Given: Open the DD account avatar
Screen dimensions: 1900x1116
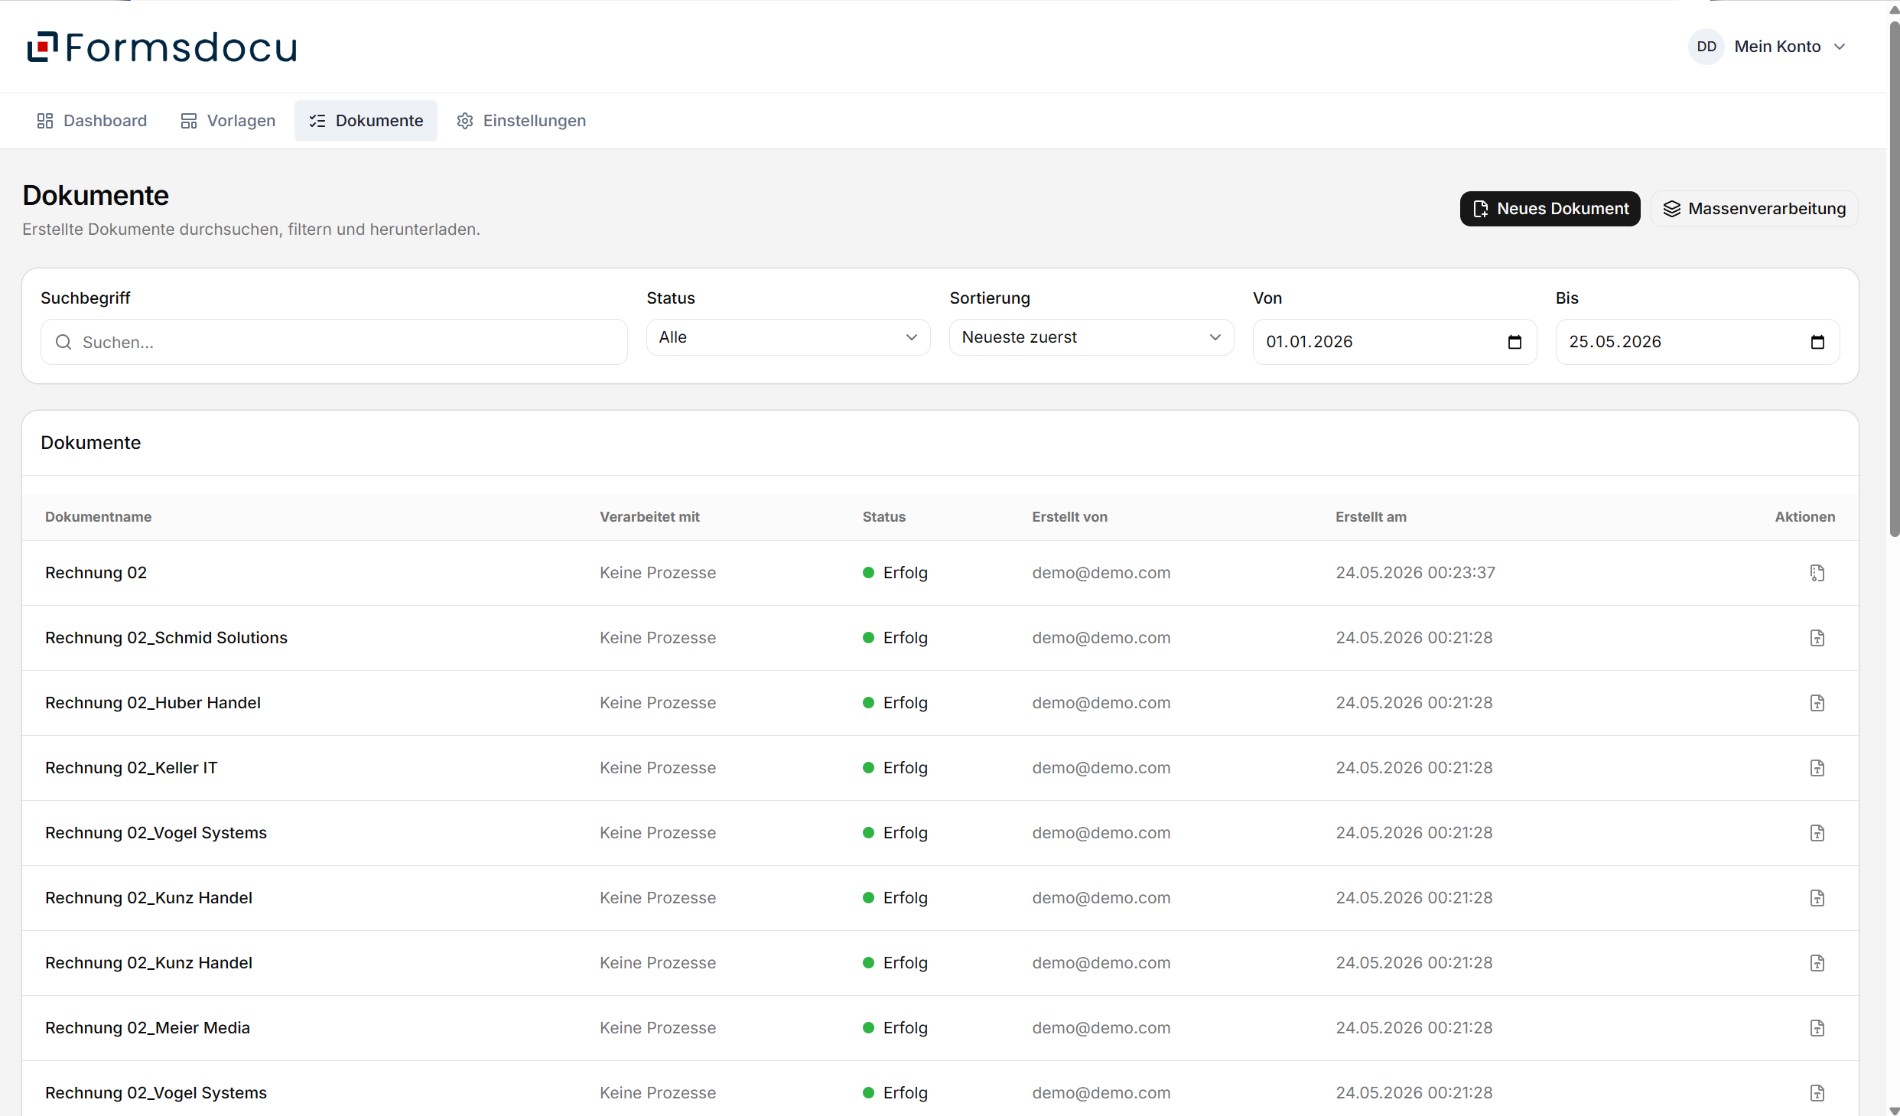Looking at the screenshot, I should tap(1706, 47).
